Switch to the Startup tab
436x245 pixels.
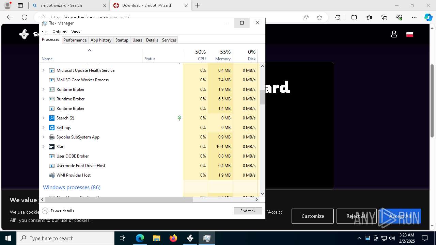(x=122, y=40)
